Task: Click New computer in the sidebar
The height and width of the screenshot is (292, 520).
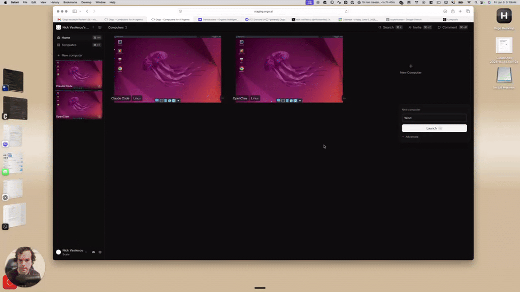Action: (x=70, y=55)
